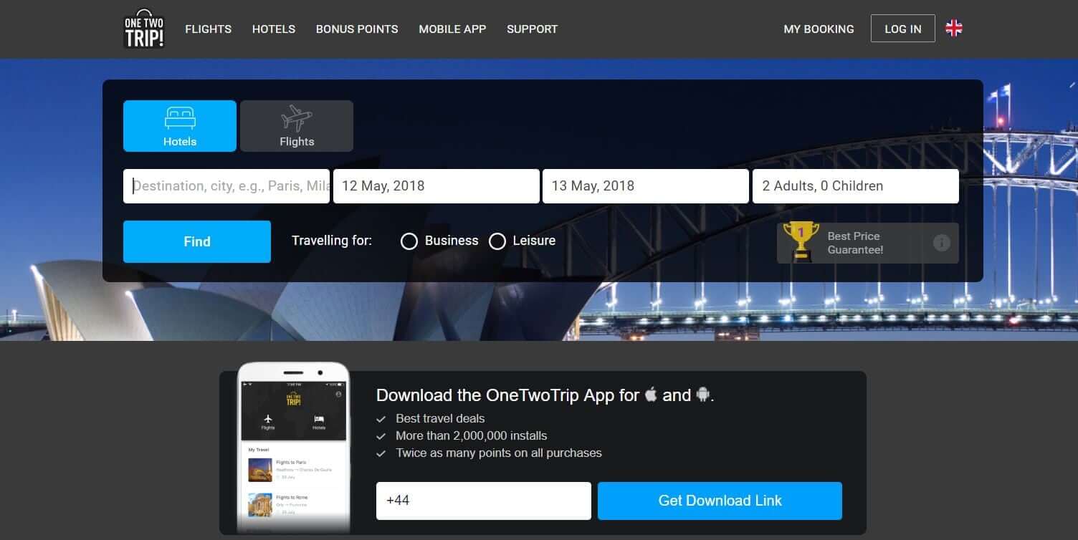Click the OneTwoTrip logo
The width and height of the screenshot is (1078, 540).
tap(144, 29)
